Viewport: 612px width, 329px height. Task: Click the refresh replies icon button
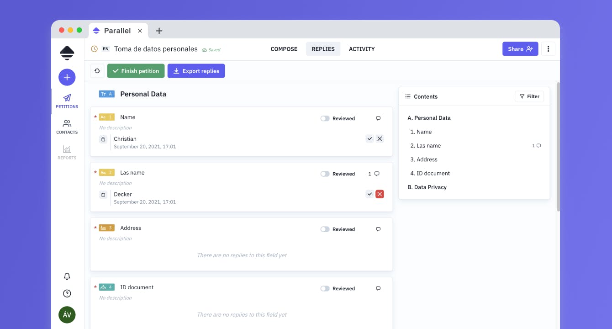(x=97, y=71)
